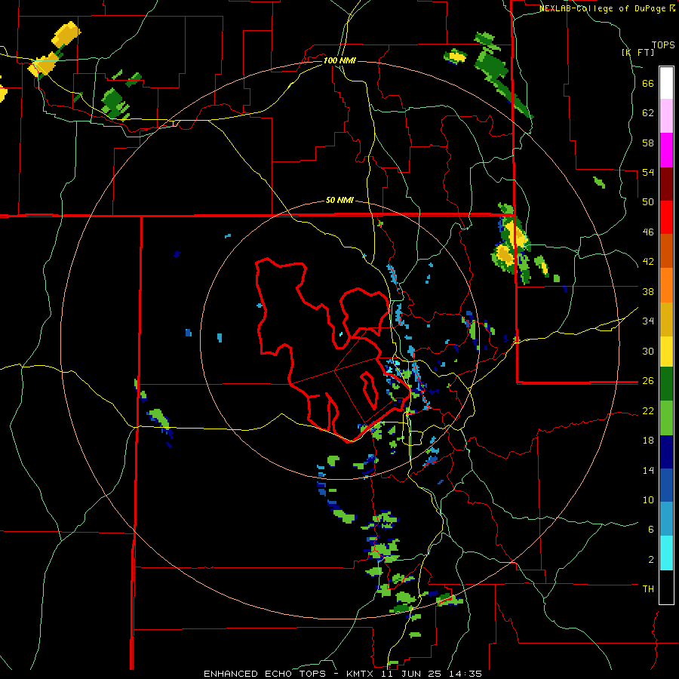This screenshot has height=679, width=679.
Task: Click the ENHANCED ECHO TOPS KMTX caption
Action: (343, 674)
